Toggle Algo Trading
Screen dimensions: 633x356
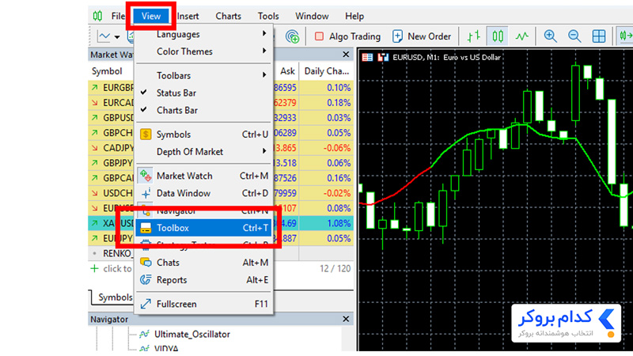(347, 36)
